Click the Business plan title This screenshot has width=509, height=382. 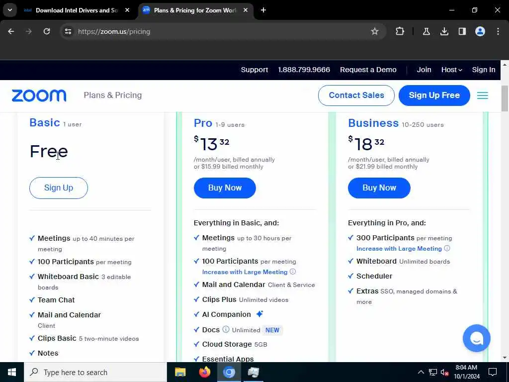click(x=373, y=123)
